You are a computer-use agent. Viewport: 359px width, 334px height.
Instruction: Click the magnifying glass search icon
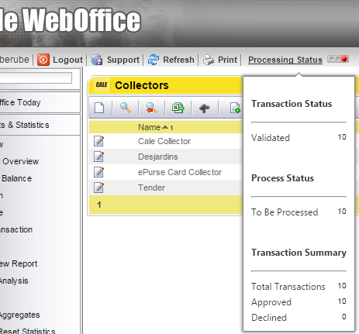126,108
